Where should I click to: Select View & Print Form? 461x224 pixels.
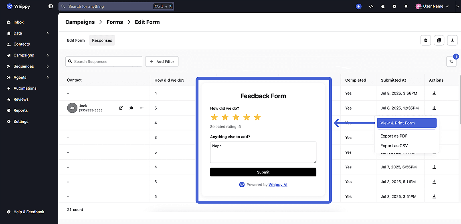(x=406, y=123)
